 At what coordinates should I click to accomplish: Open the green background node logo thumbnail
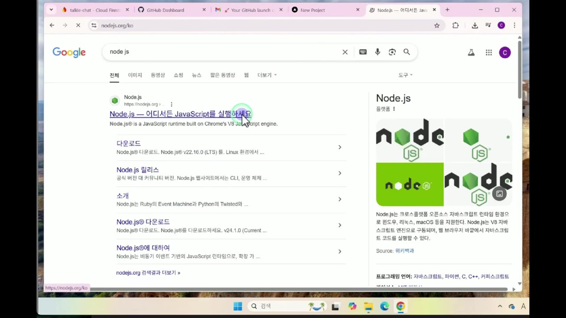pos(410,185)
